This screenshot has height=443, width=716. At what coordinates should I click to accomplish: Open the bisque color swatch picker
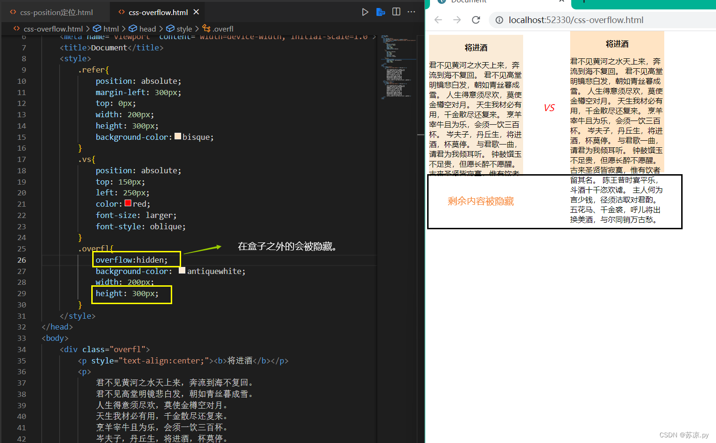tap(178, 137)
